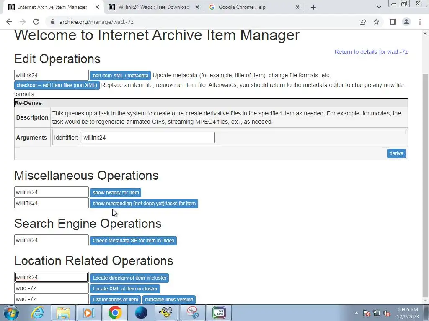Bookmark this page with star icon
The width and height of the screenshot is (429, 321).
[376, 22]
